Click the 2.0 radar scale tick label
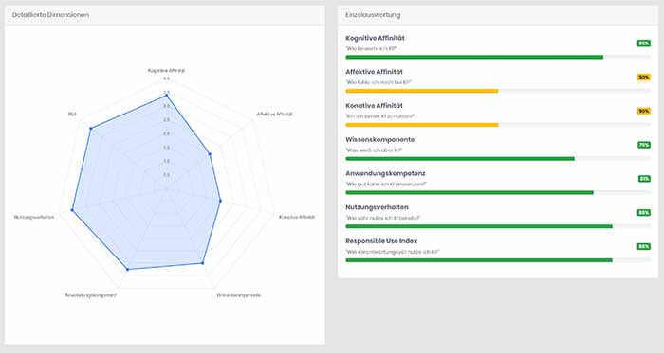This screenshot has height=353, width=664. tap(166, 133)
